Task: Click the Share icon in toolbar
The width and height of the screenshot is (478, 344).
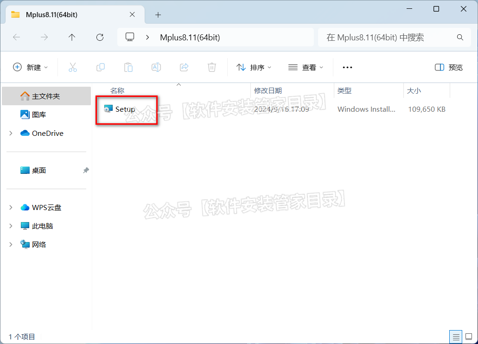Action: pos(184,67)
